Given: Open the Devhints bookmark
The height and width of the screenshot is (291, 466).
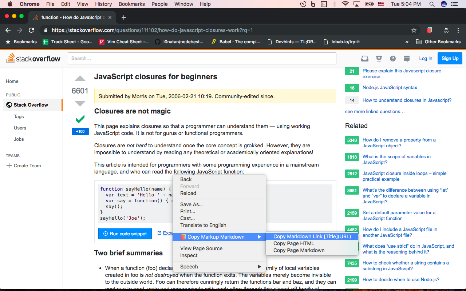Looking at the screenshot, I should [x=292, y=42].
